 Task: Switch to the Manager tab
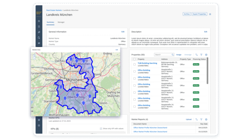pyautogui.click(x=61, y=22)
